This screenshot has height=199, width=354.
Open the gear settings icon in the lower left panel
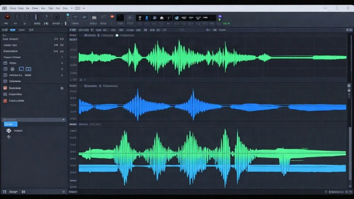point(8,131)
